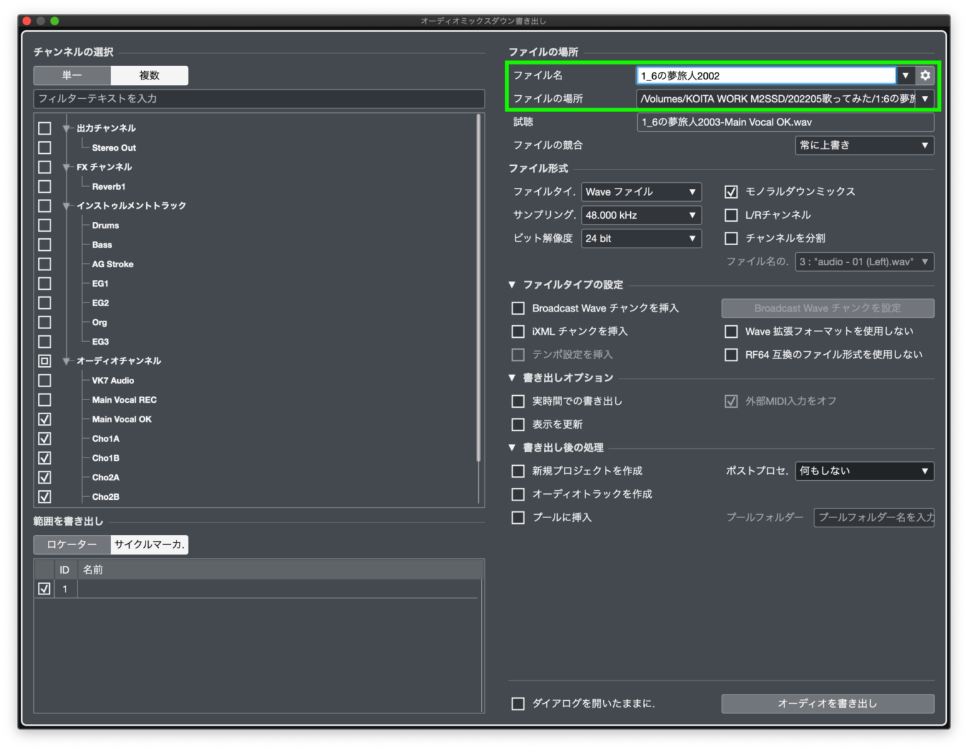Image resolution: width=968 pixels, height=750 pixels.
Task: Open the ファイルの競合 dropdown
Action: 864,146
